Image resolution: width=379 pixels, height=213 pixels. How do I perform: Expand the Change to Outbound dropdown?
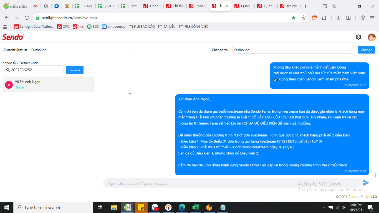(292, 50)
